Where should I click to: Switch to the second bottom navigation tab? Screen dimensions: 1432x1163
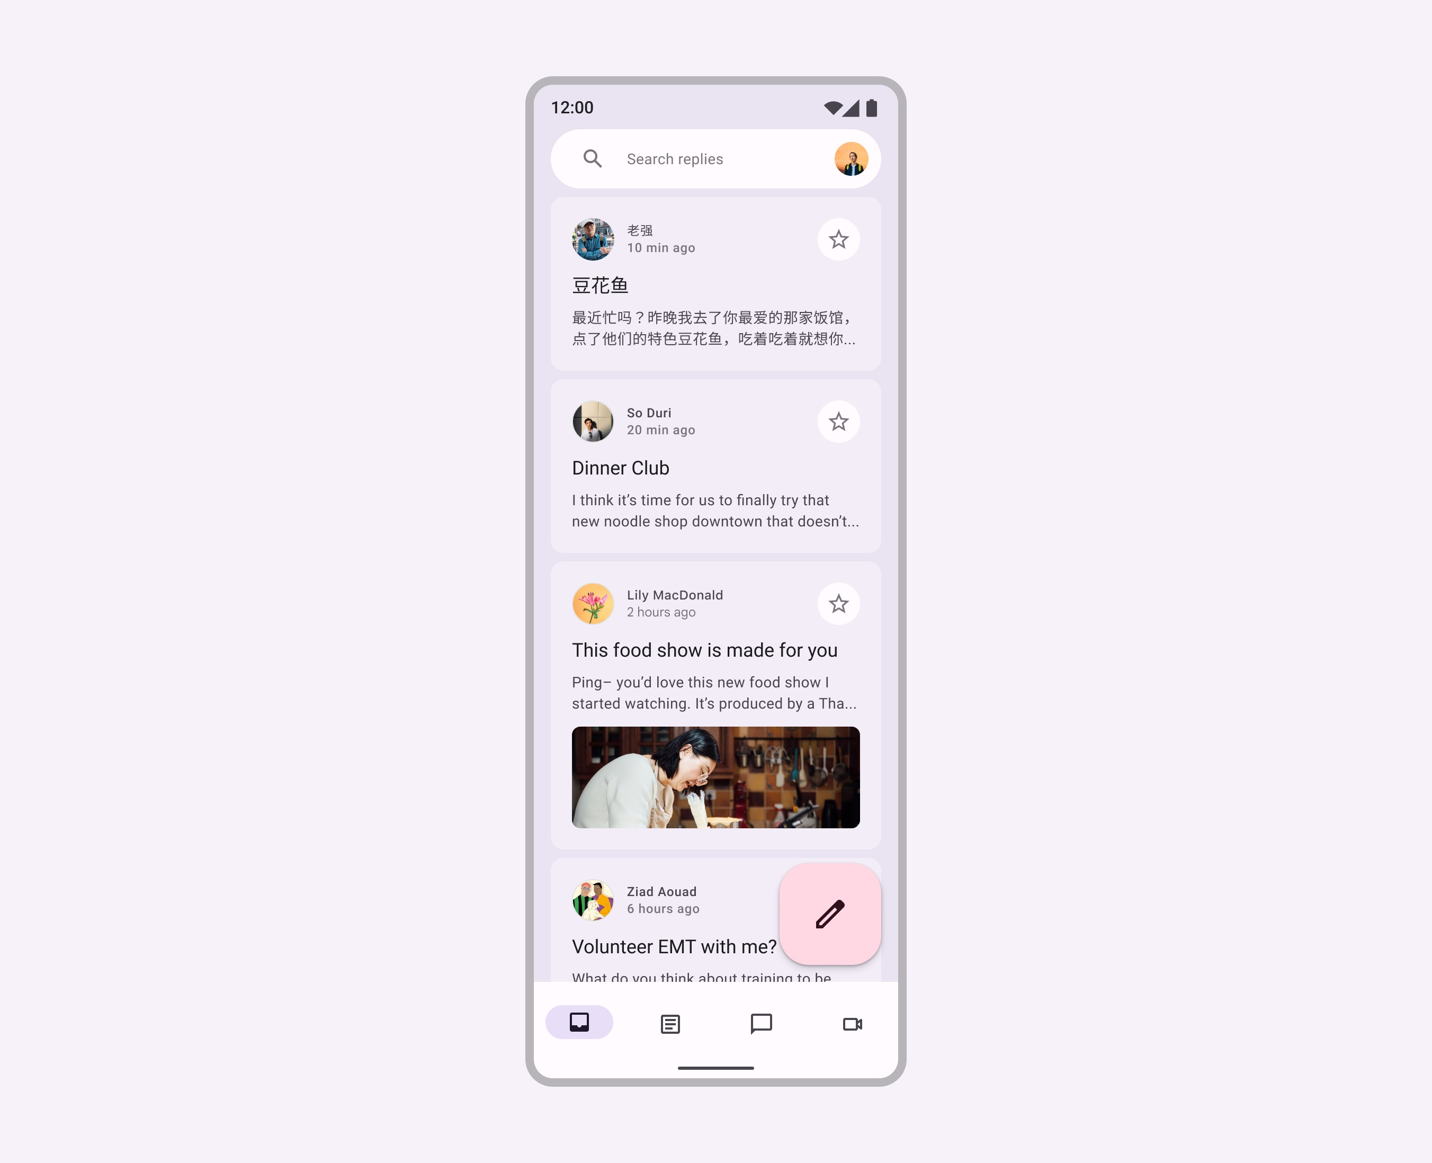[x=670, y=1023]
